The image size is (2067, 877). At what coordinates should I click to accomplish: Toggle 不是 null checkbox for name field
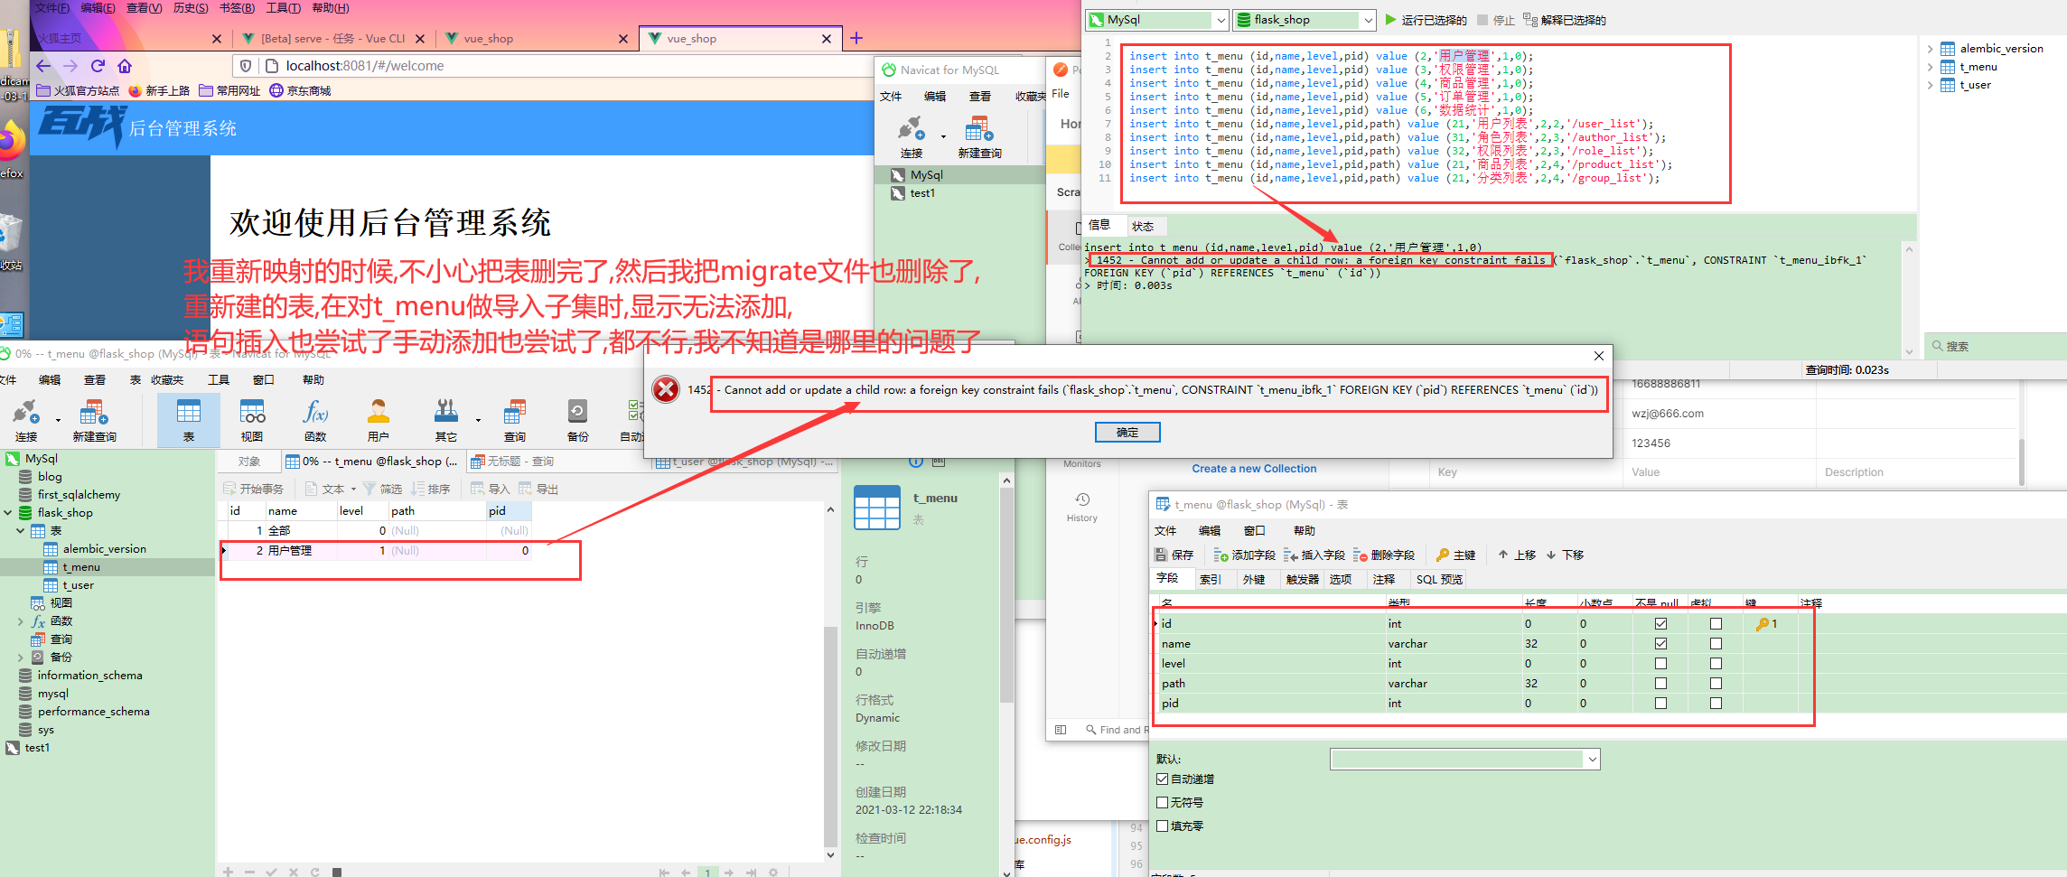(x=1660, y=643)
